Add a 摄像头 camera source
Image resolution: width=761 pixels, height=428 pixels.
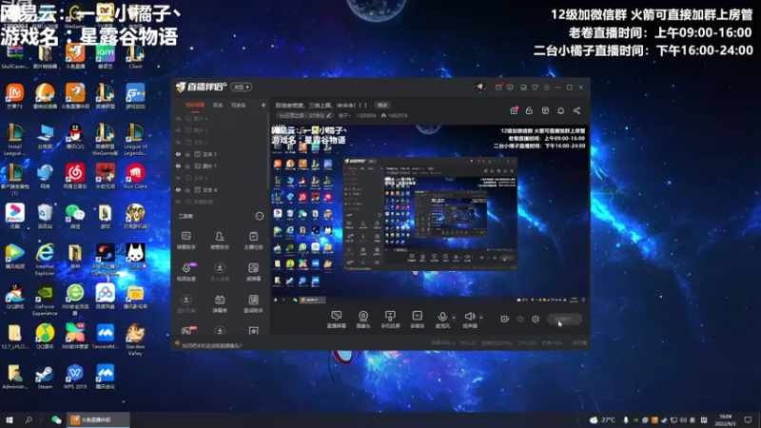363,320
